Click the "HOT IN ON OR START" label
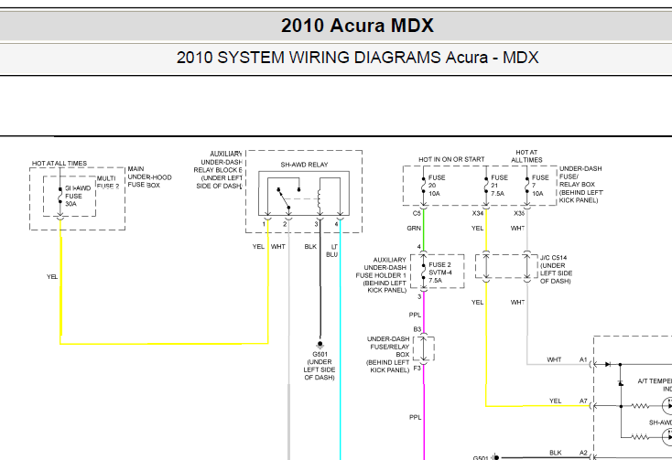The height and width of the screenshot is (460, 672). (x=451, y=159)
